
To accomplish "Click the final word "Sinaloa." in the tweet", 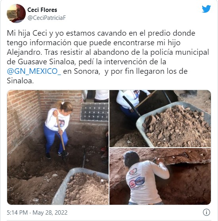I will (x=20, y=81).
